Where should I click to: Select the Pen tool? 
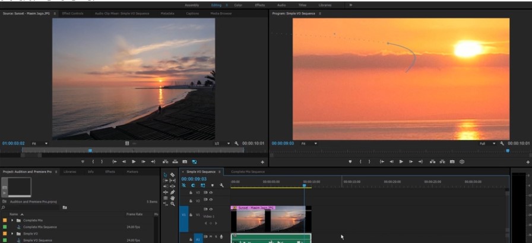click(x=172, y=192)
